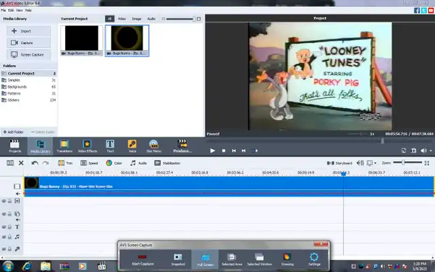The height and width of the screenshot is (272, 435).
Task: Open the Edit menu
Action: [11, 10]
